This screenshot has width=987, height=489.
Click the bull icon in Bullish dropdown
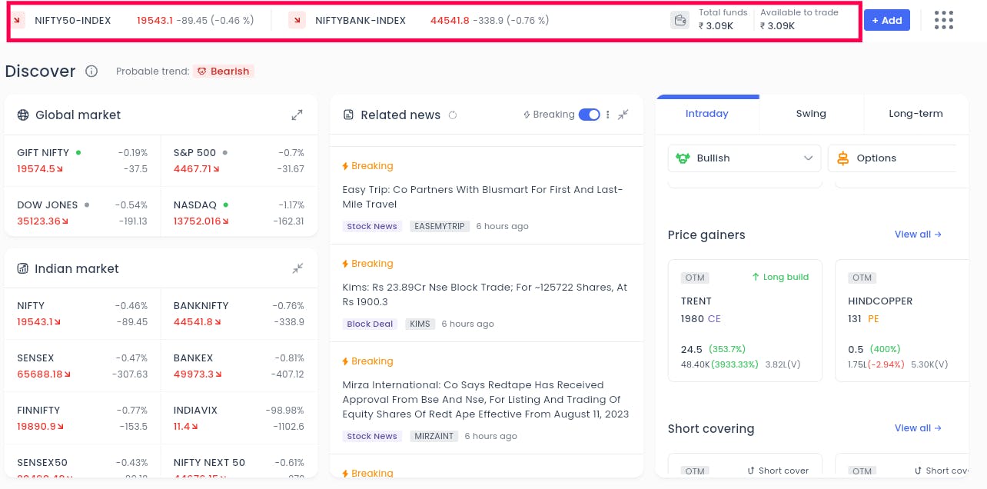683,158
